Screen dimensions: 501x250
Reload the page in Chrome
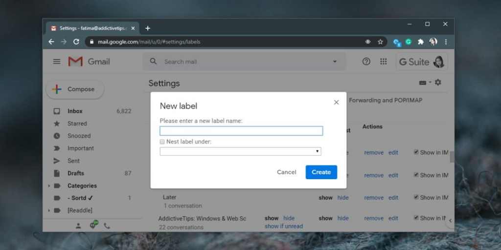coord(76,42)
